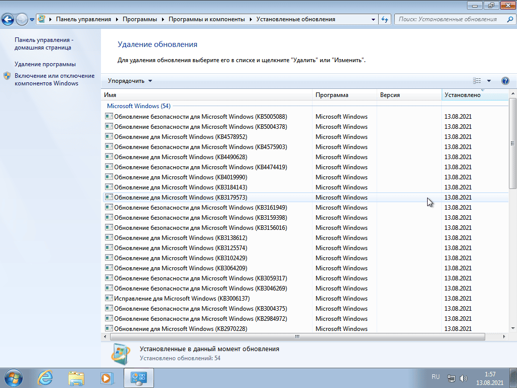Image resolution: width=517 pixels, height=388 pixels.
Task: Sort by the Установлено column header
Action: (475, 95)
